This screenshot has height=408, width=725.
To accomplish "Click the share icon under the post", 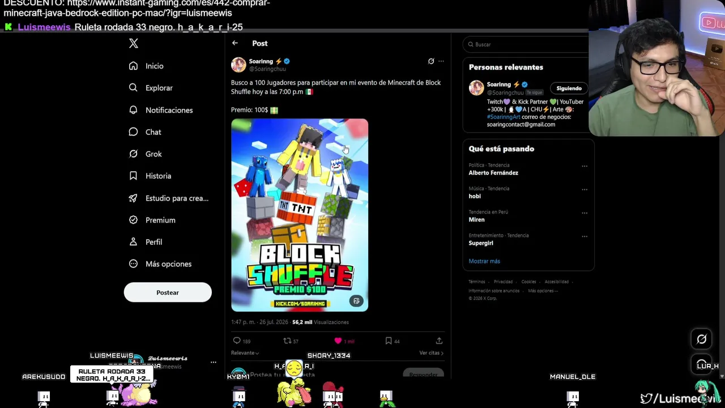I will (x=439, y=341).
